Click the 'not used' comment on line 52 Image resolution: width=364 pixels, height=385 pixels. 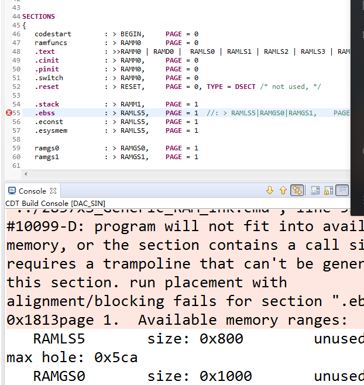(290, 87)
